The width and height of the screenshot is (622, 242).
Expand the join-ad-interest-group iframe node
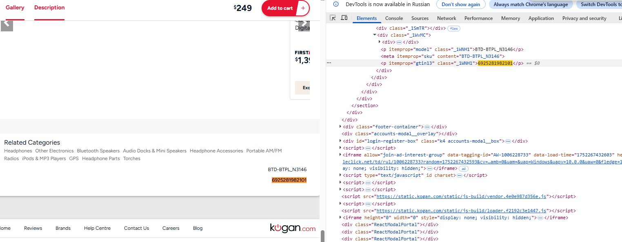pyautogui.click(x=340, y=155)
